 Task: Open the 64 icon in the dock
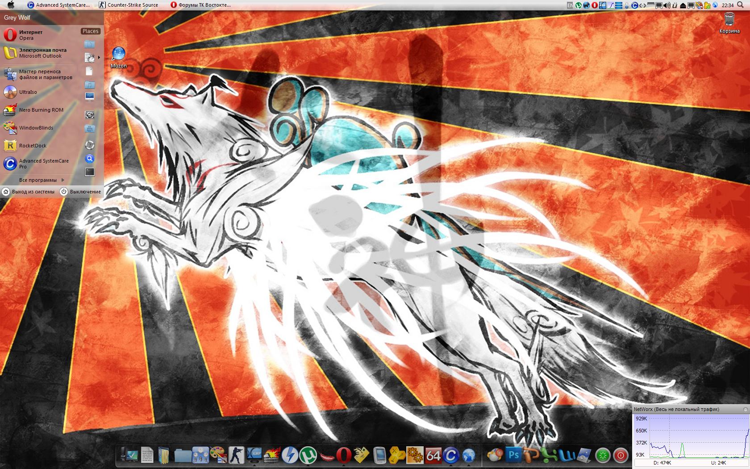(433, 455)
